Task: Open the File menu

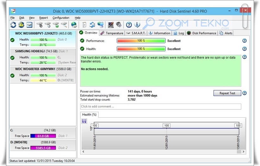Action: 12,18
